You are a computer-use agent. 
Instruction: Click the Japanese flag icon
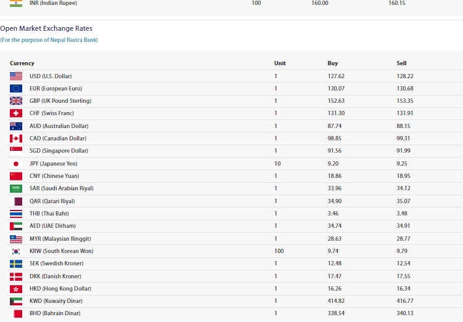click(x=16, y=164)
